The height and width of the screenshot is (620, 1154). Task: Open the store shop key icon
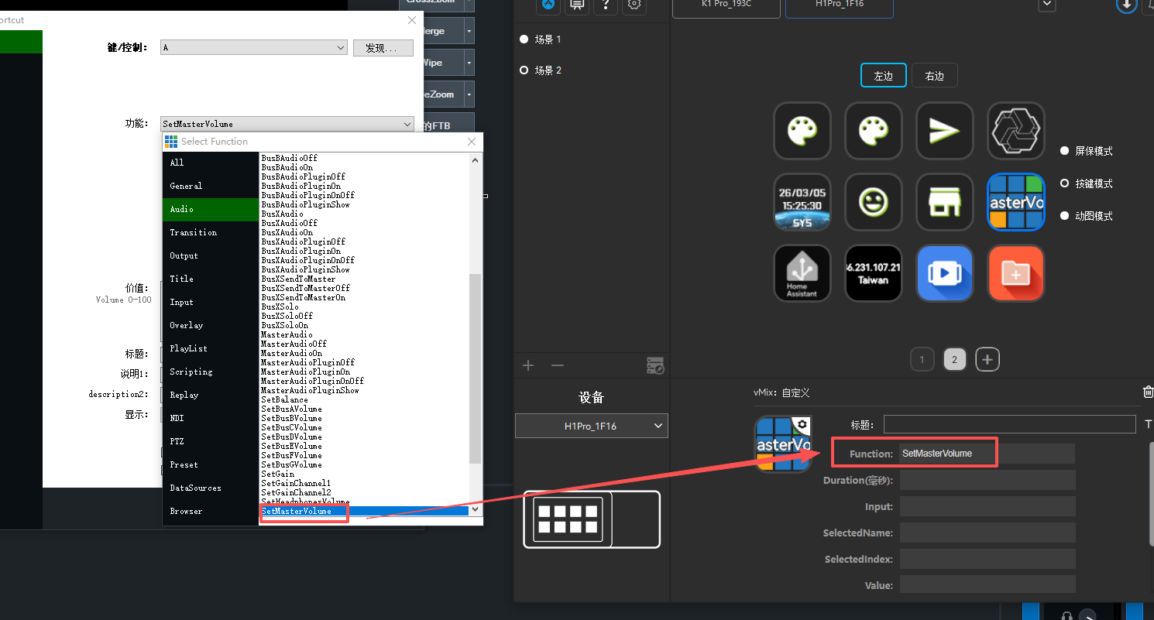pyautogui.click(x=944, y=202)
